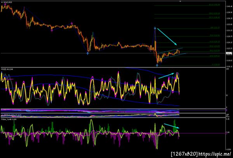
Task: Click the -0.558 scale value in Fisher pane
Action: pyautogui.click(x=229, y=149)
